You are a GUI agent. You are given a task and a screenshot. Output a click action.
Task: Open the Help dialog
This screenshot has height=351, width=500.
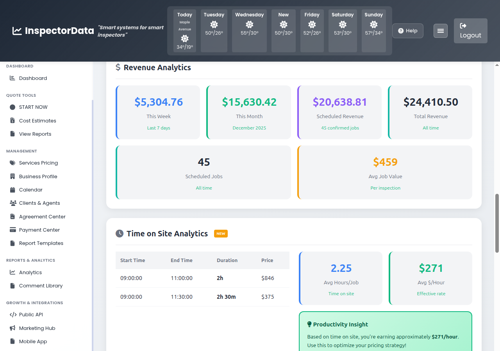pyautogui.click(x=407, y=30)
